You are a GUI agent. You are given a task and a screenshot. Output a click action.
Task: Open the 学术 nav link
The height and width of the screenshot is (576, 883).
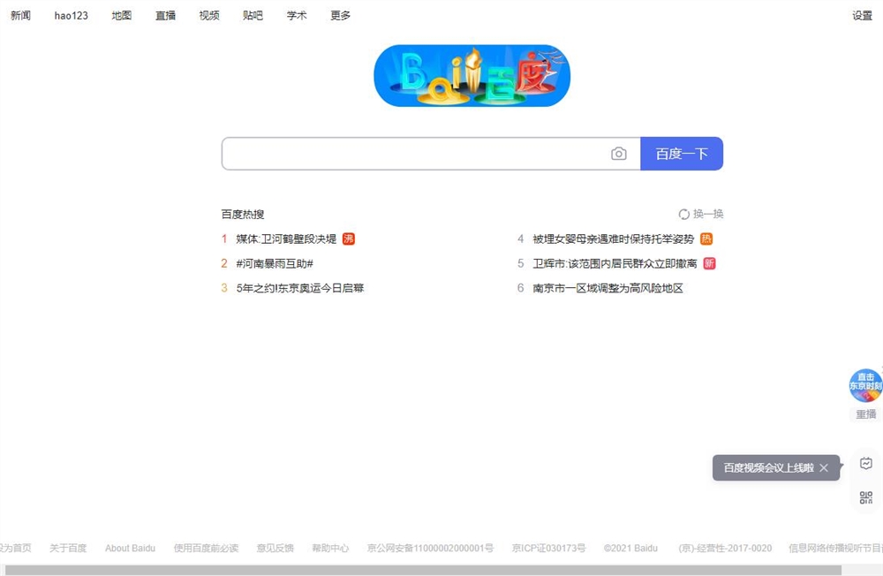click(x=297, y=15)
